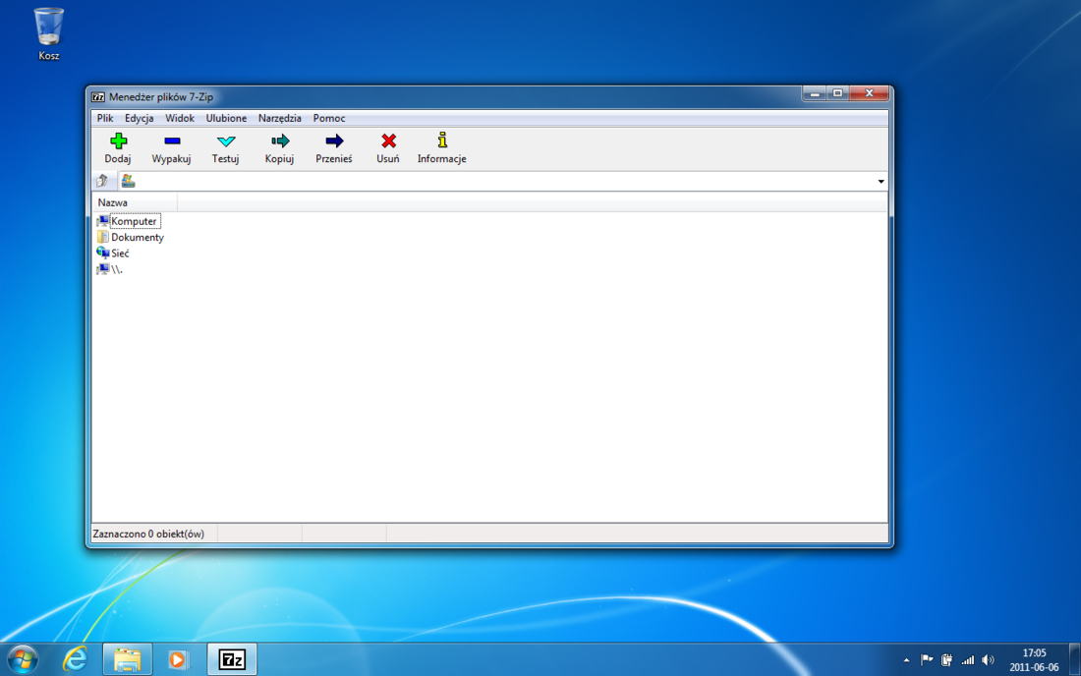
Task: Click the Dodaj (add) green plus icon
Action: coord(119,141)
